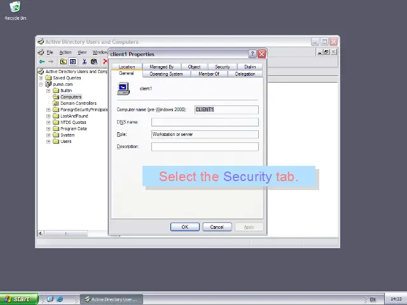Screen dimensions: 407x305
Task: Click the Domain Controllers folder icon
Action: click(56, 103)
